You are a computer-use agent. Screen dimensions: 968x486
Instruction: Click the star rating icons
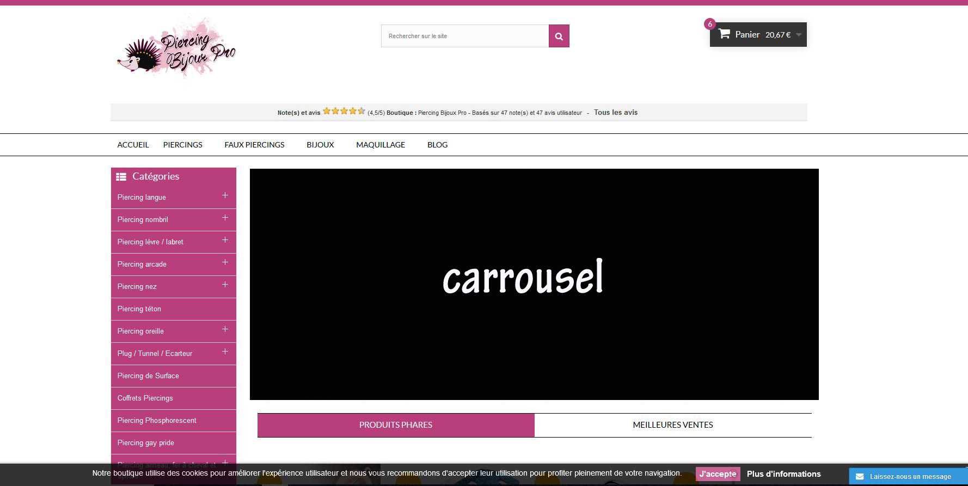344,111
